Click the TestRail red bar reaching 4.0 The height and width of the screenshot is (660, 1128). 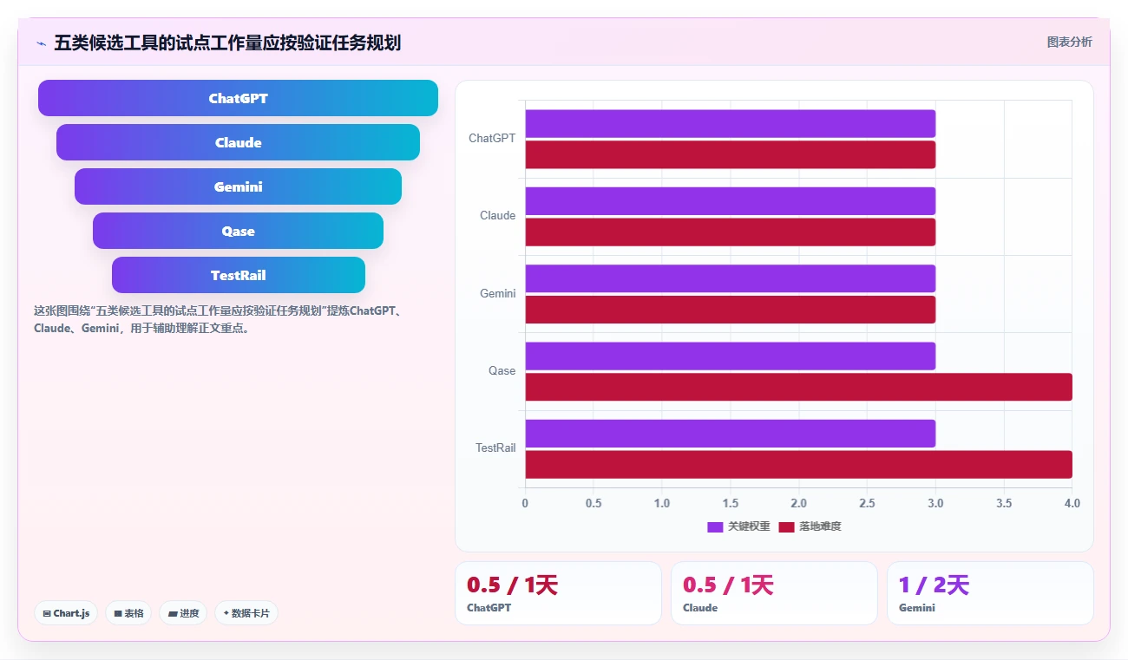click(798, 464)
